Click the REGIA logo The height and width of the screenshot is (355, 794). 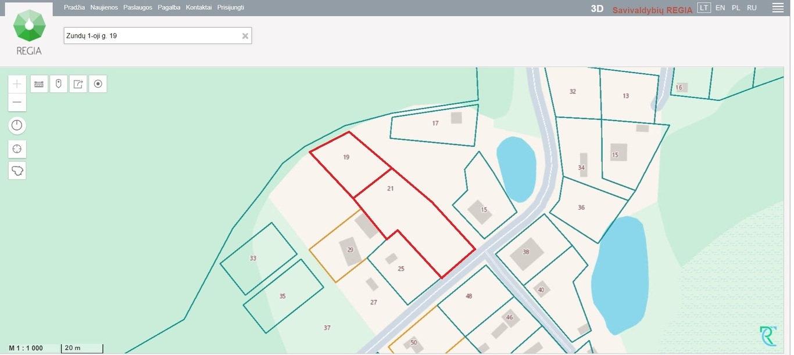click(x=29, y=32)
